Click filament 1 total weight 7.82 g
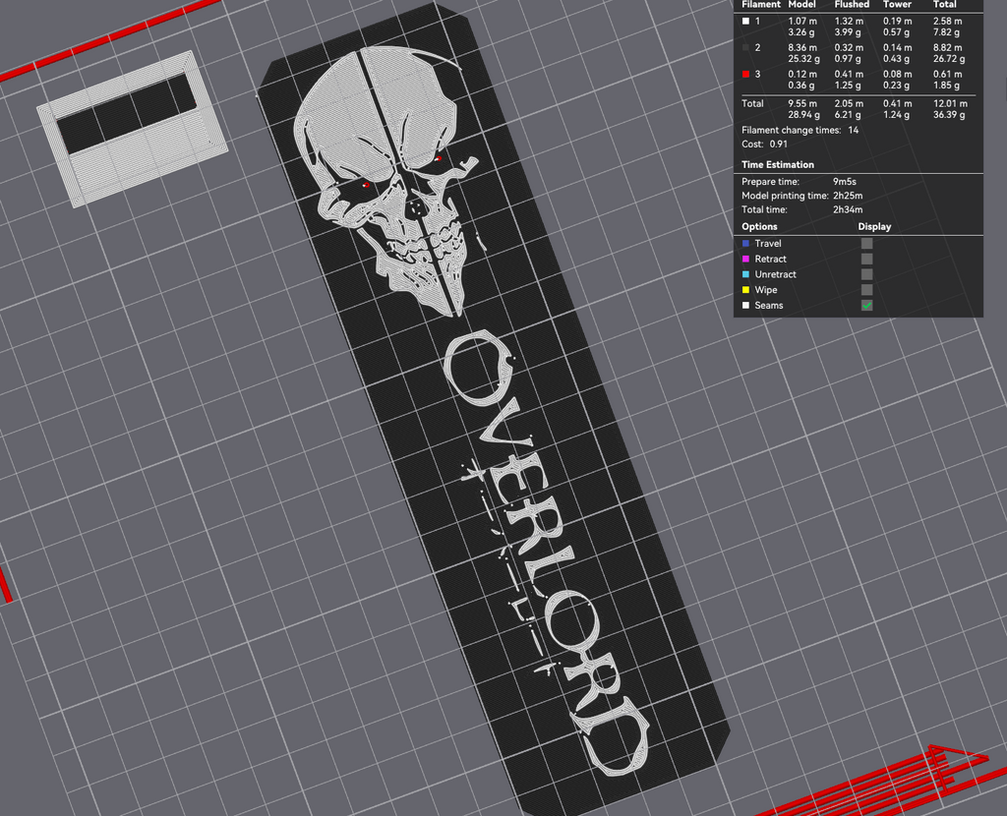Screen dimensions: 1007x816 [x=947, y=32]
